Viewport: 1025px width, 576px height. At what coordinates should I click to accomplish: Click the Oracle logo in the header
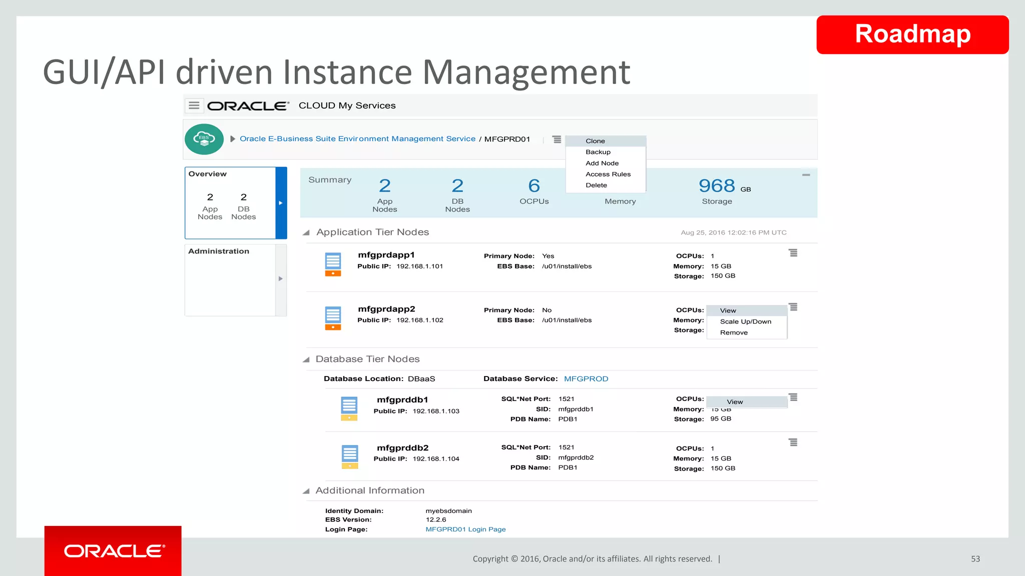point(248,106)
